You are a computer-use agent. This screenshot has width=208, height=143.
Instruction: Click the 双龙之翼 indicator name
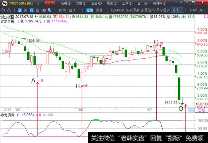(x=7, y=21)
